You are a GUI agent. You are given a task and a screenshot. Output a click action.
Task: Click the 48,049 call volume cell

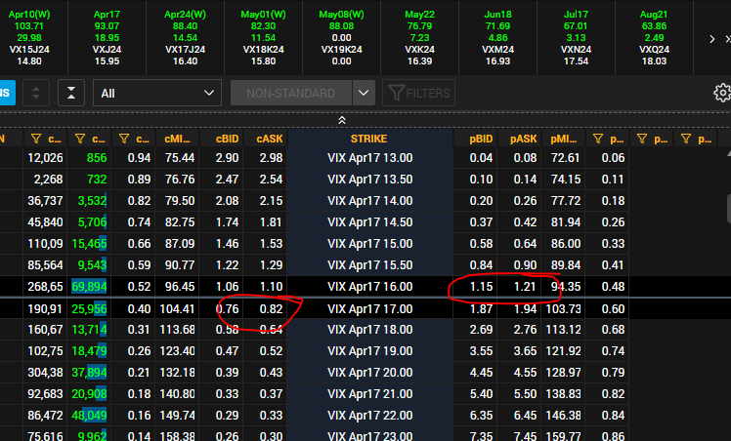point(89,416)
